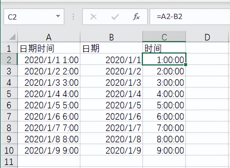Select row 5 header
The height and width of the screenshot is (168, 230).
pos(9,93)
